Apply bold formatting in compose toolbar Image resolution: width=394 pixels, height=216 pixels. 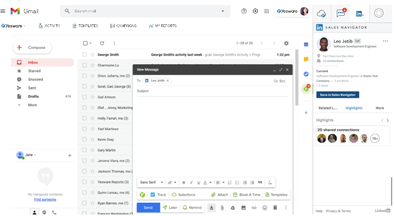pos(184,182)
